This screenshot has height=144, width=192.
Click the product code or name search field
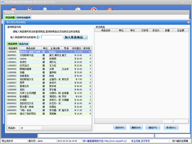click(x=52, y=37)
